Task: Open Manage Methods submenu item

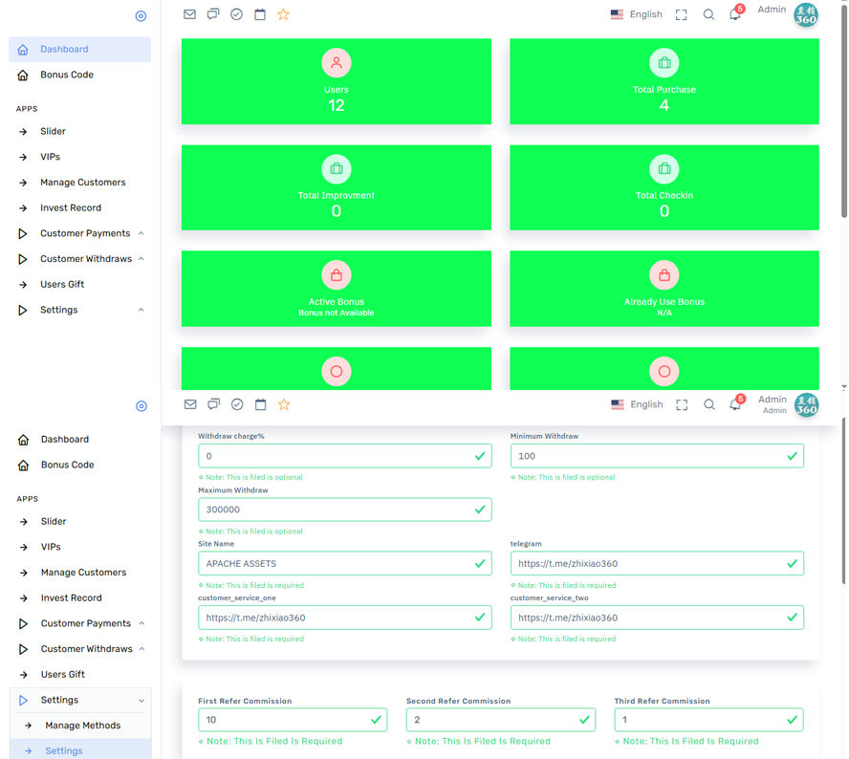Action: (x=82, y=726)
